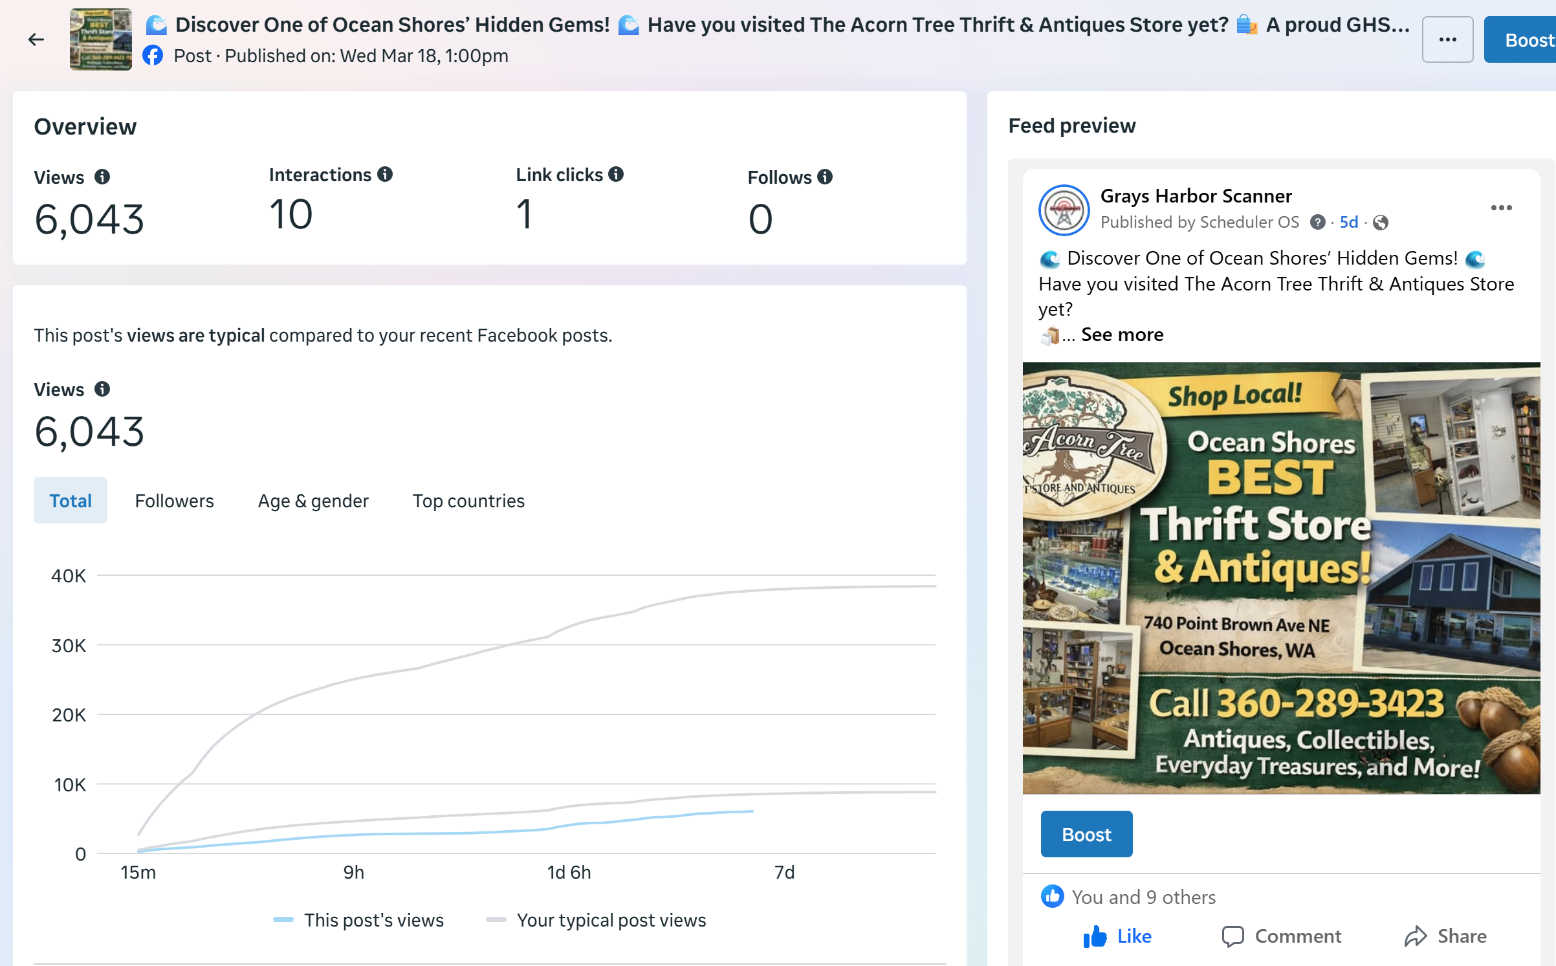The width and height of the screenshot is (1556, 966).
Task: Click the question mark next to Scheduler OS
Action: click(1317, 222)
